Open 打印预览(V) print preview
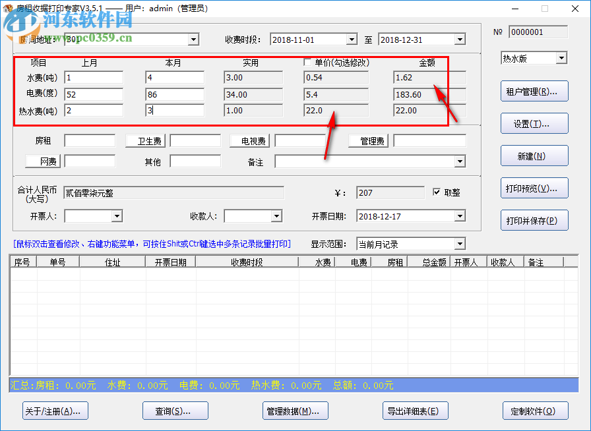The image size is (591, 431). 534,188
